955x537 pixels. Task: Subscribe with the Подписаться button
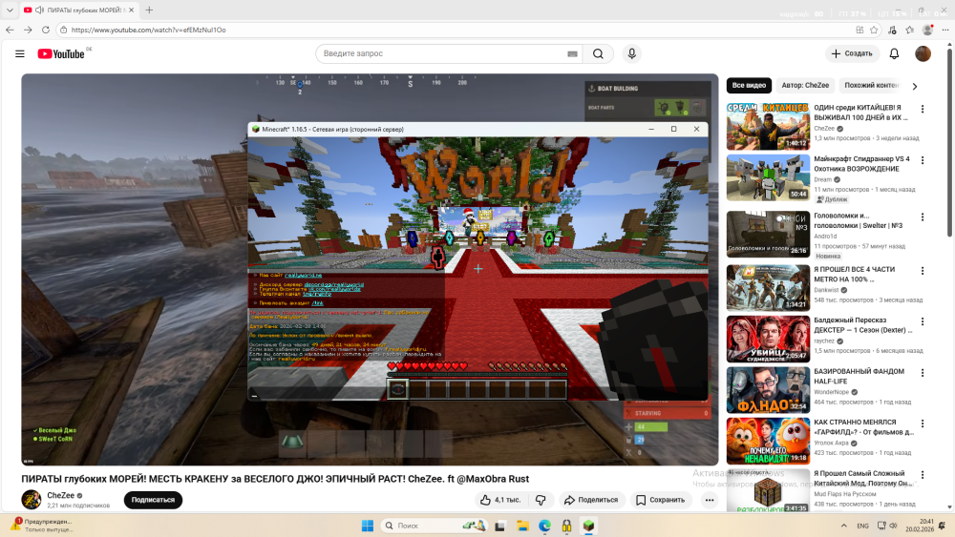click(153, 500)
